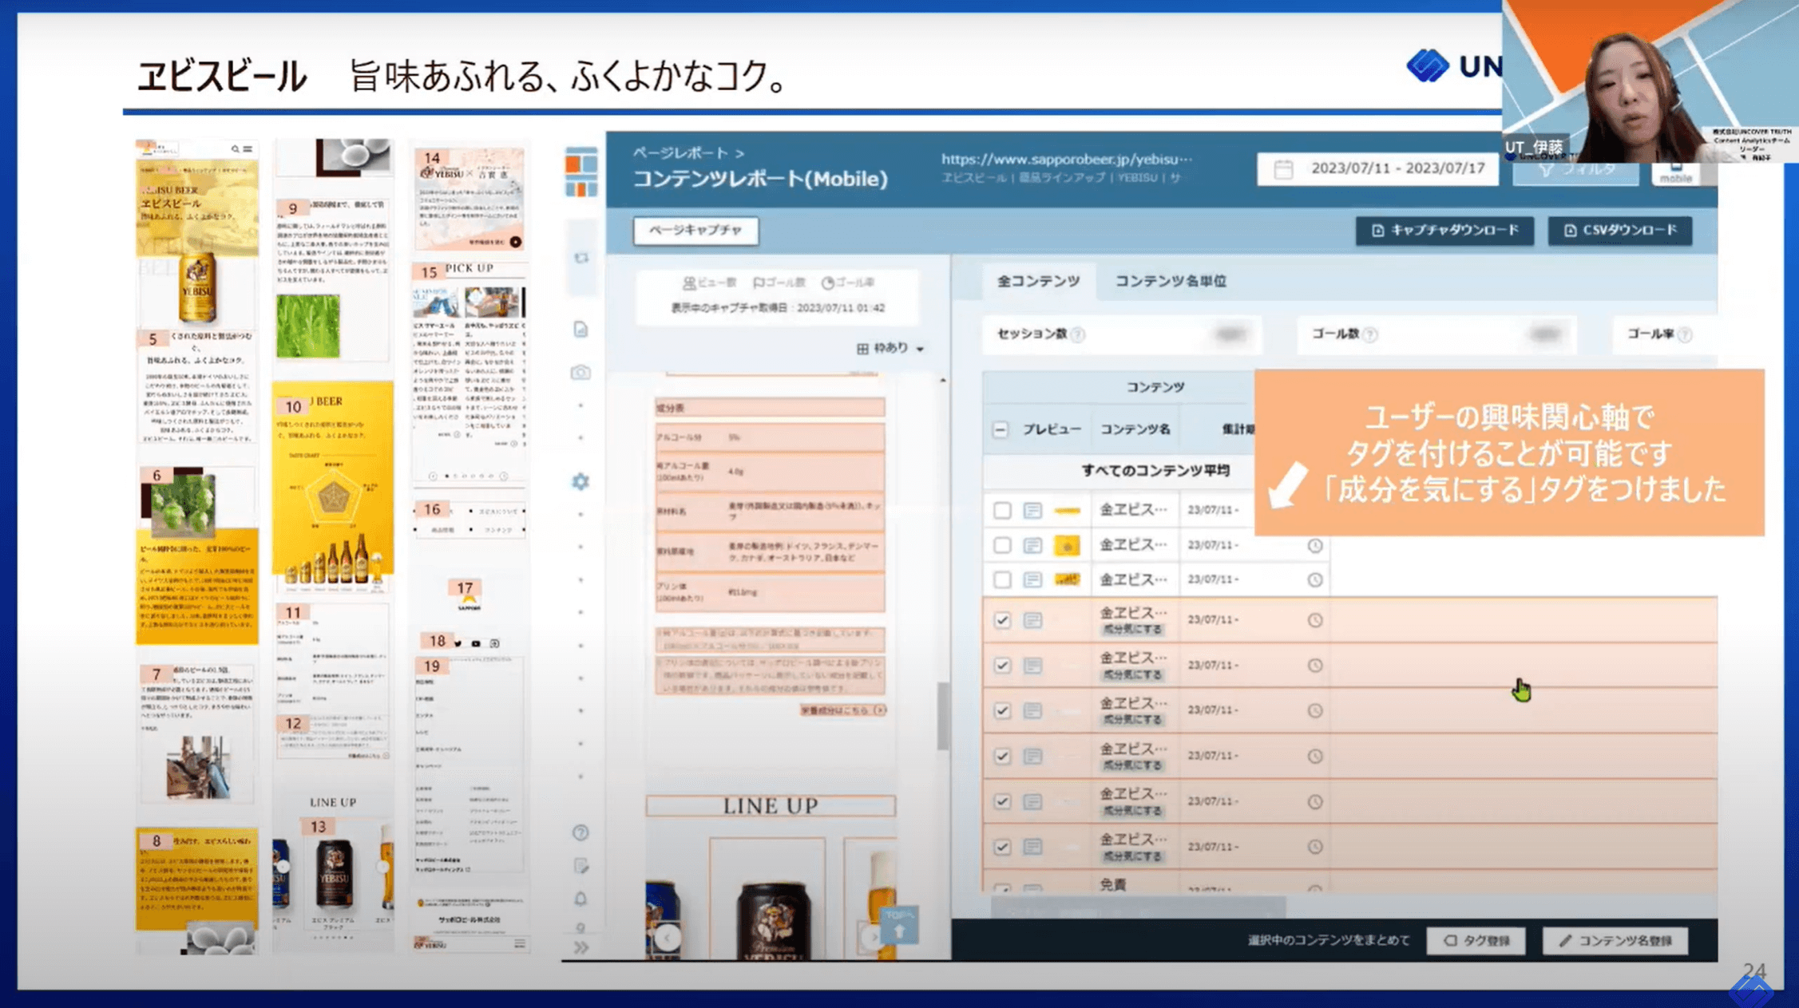Expand sidebar with double chevron icon
This screenshot has width=1799, height=1008.
click(581, 947)
